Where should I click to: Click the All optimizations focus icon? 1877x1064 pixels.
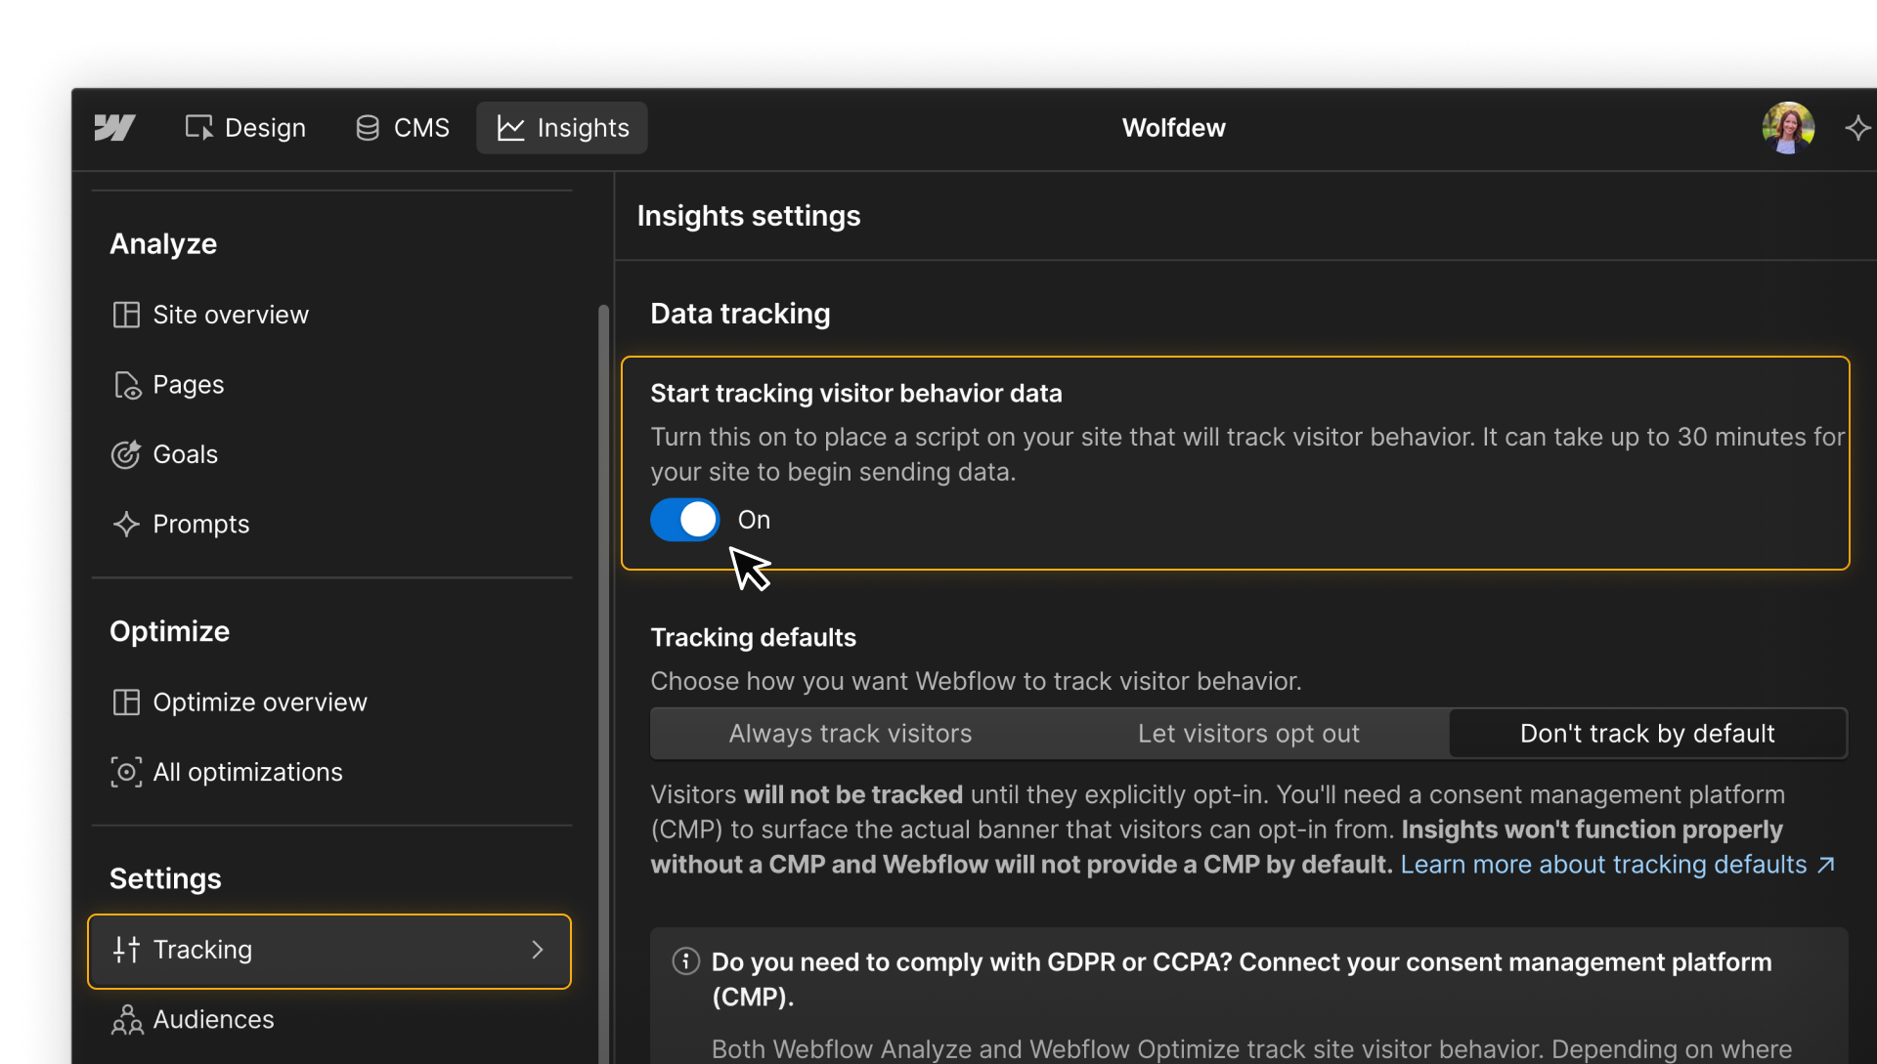[126, 772]
